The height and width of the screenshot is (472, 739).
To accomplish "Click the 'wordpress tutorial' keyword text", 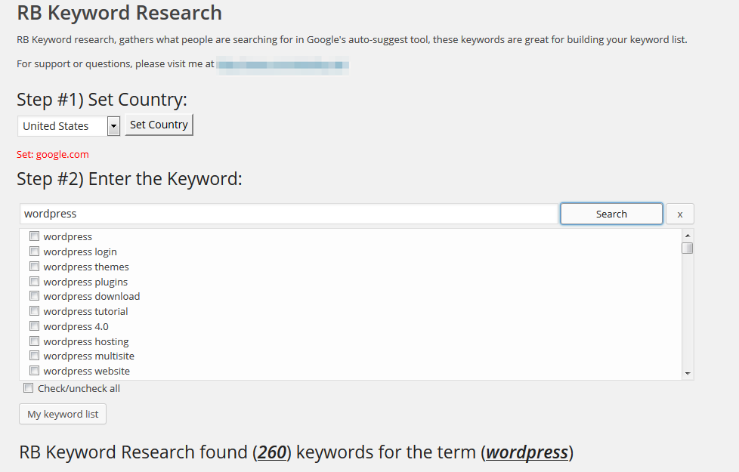I will [86, 311].
